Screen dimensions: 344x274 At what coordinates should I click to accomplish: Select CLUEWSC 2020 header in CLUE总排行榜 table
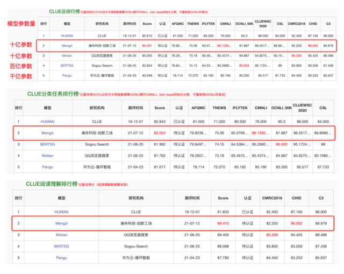[x=263, y=24]
